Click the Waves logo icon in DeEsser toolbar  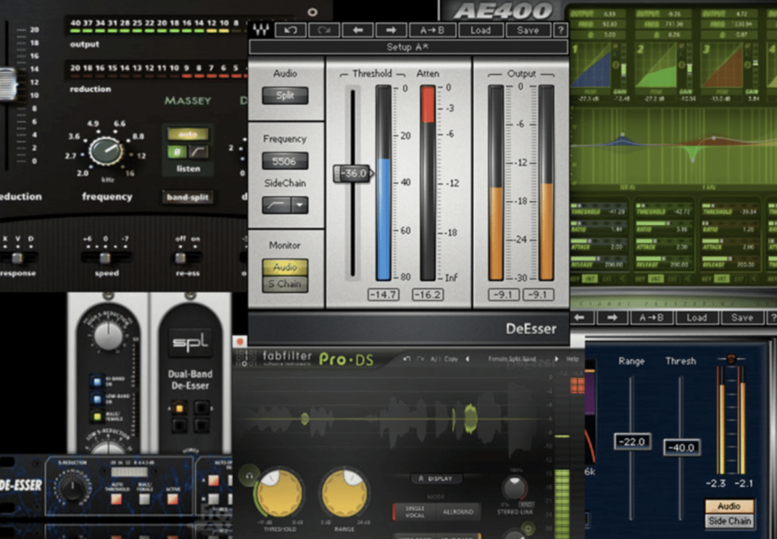coord(261,30)
